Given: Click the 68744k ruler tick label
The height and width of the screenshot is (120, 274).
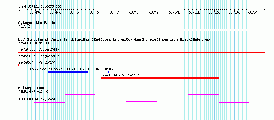Looking at the screenshot, I should pyautogui.click(x=55, y=13).
